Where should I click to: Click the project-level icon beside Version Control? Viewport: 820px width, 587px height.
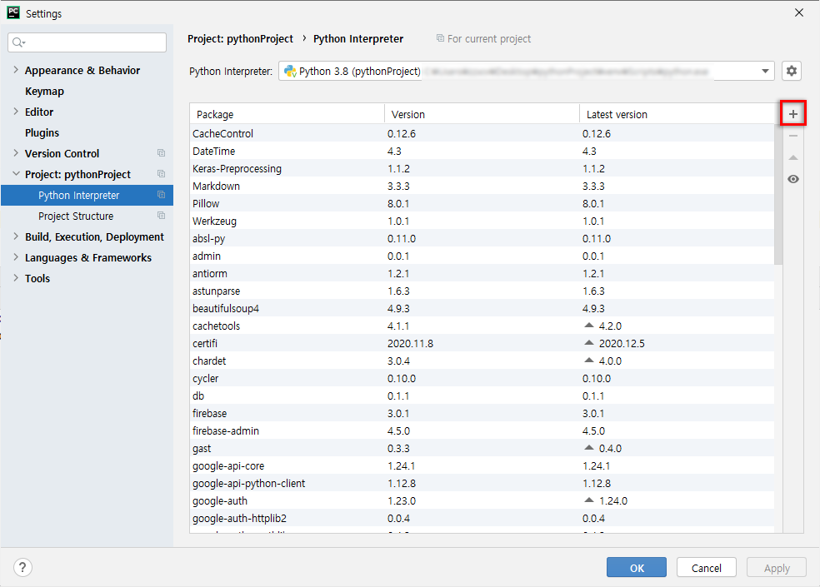161,153
